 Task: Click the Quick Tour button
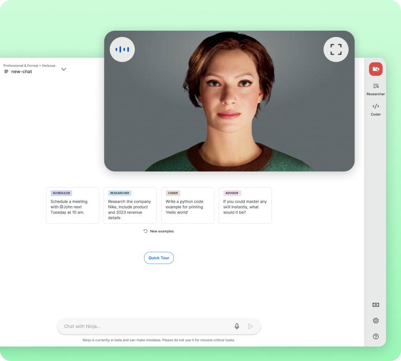[x=159, y=258]
